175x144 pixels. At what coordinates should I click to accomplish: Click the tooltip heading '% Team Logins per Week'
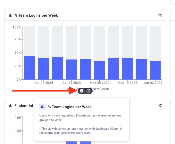click(x=70, y=107)
